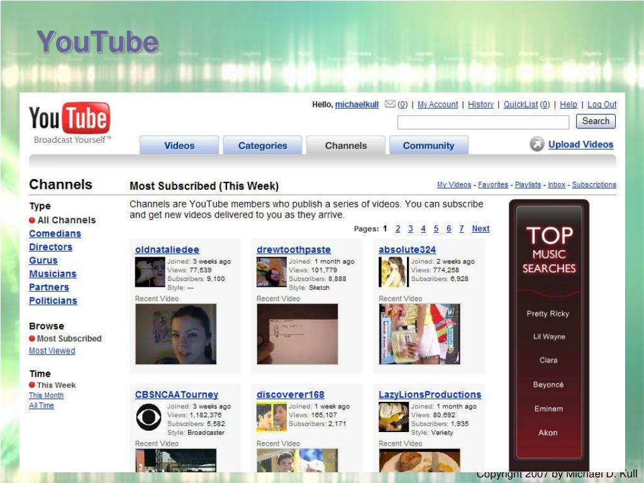Filter channels by Directors
The image size is (644, 483).
(x=50, y=247)
